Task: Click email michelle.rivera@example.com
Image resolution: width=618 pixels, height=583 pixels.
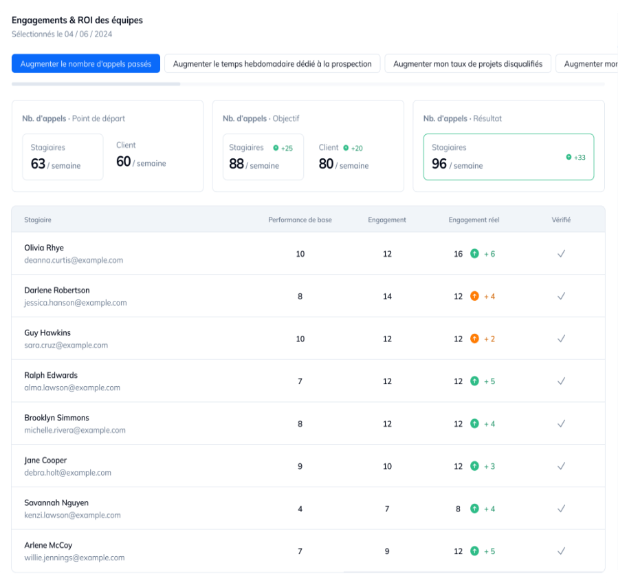Action: tap(75, 430)
